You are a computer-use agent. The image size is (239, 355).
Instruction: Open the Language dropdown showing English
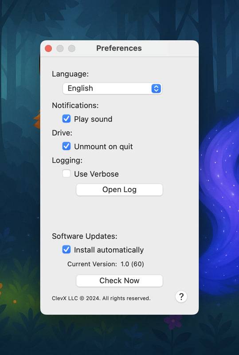(x=112, y=88)
